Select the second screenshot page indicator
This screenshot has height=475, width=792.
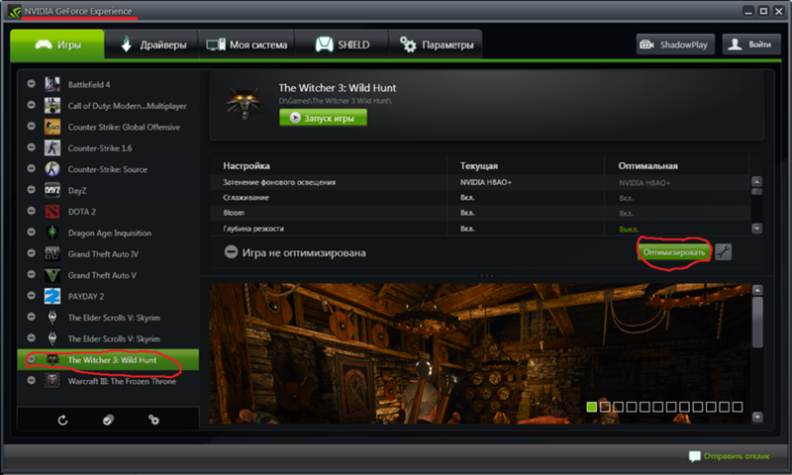[605, 407]
